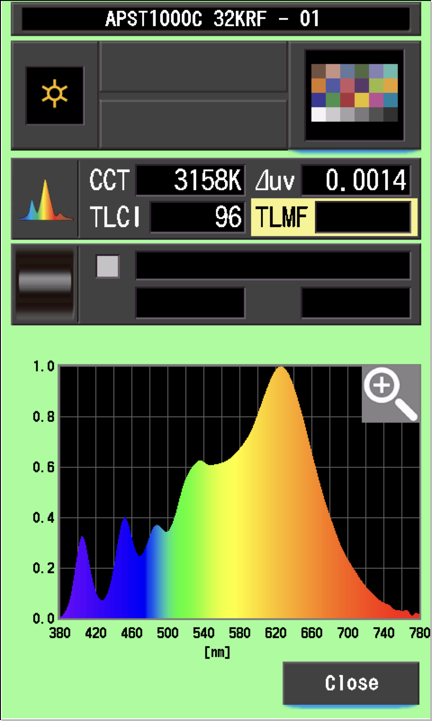Click the TLCI value 96
This screenshot has width=432, height=721.
pos(197,217)
